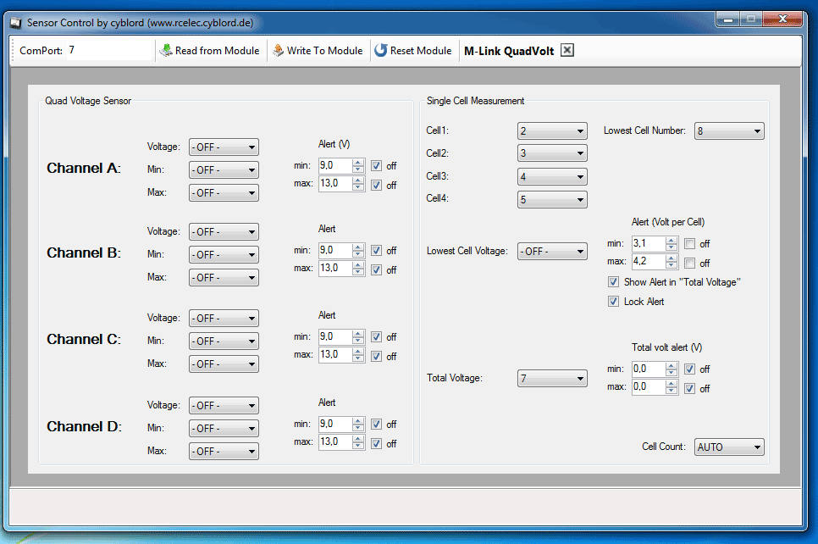Click Channel D max alert stepper arrows
Viewport: 818px width, 544px height.
(x=358, y=441)
